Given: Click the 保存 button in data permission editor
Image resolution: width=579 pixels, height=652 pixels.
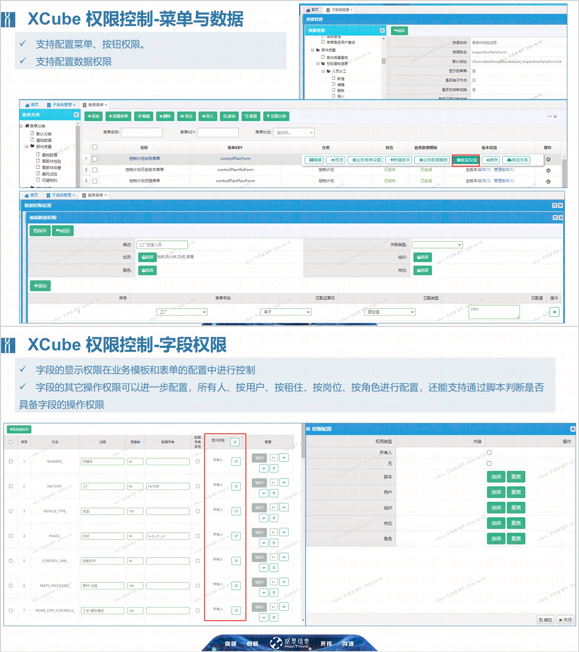Looking at the screenshot, I should 40,231.
